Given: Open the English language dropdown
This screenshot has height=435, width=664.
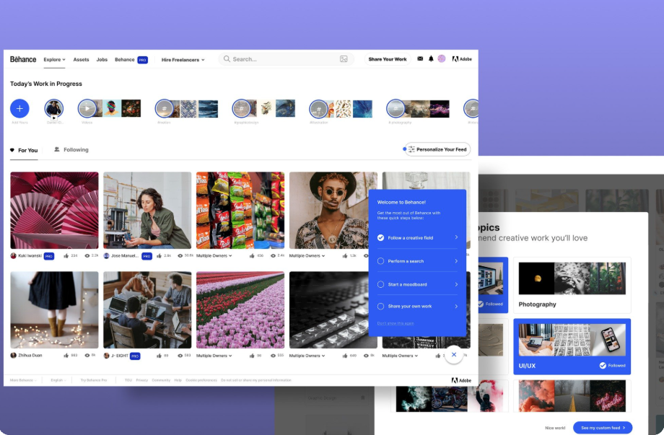Looking at the screenshot, I should 58,380.
